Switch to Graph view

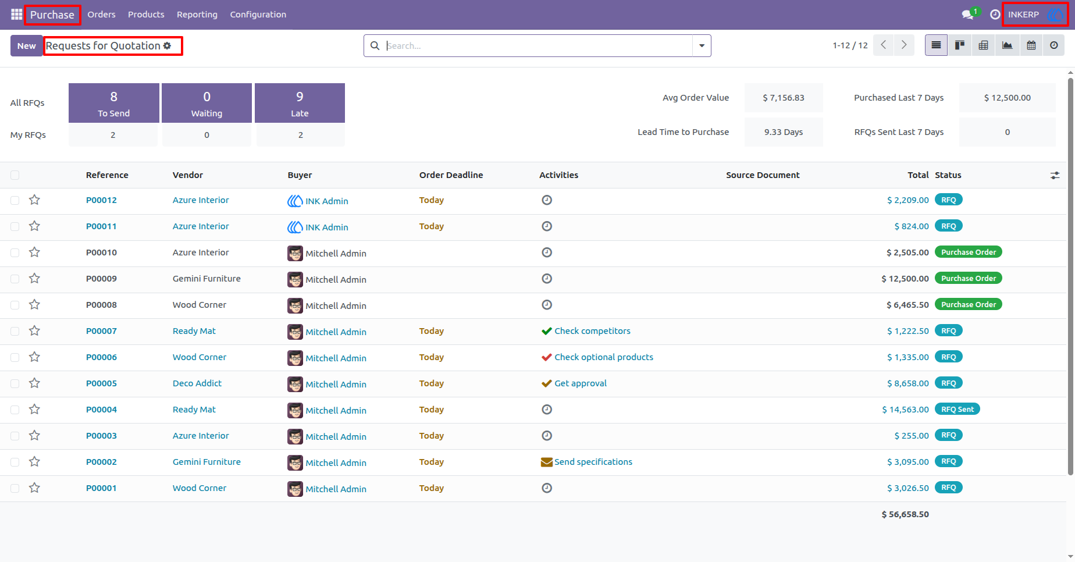(x=1007, y=45)
